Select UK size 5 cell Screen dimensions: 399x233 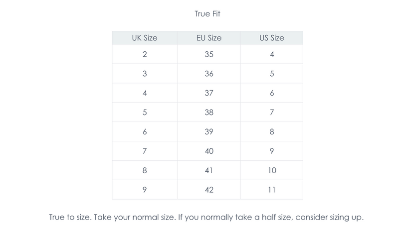[144, 113]
